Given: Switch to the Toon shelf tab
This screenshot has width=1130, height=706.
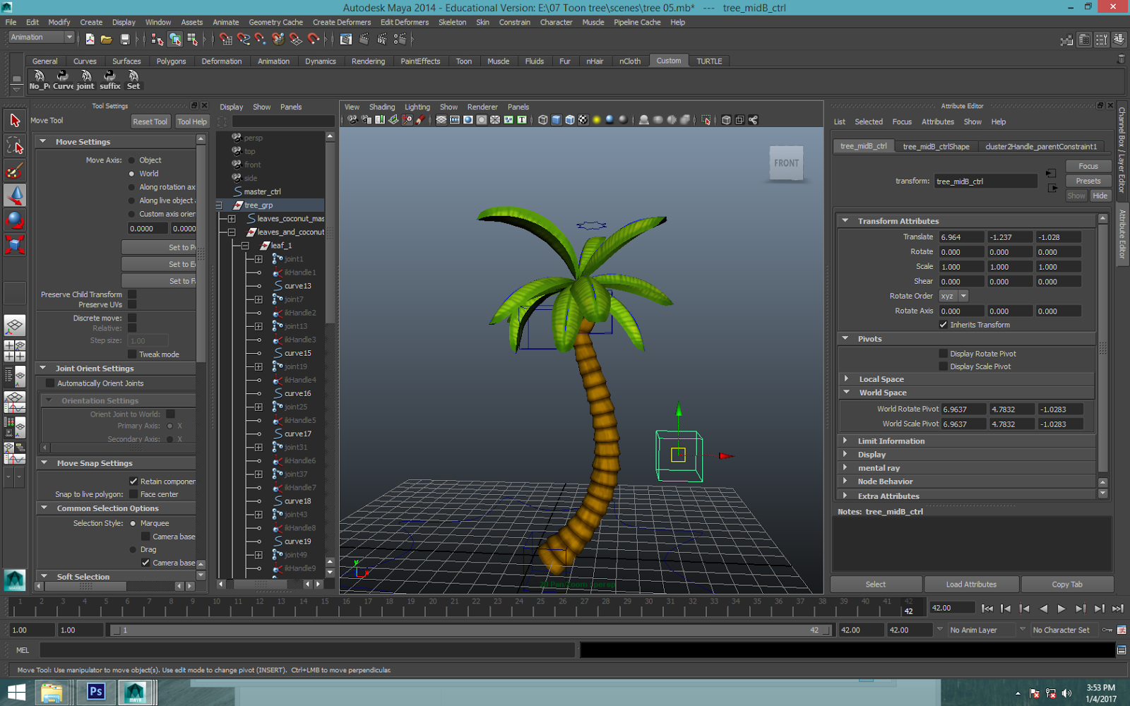Looking at the screenshot, I should click(463, 61).
